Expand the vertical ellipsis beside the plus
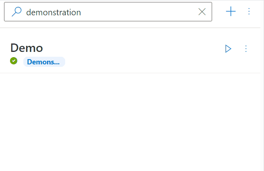Viewport: 264px width, 171px height. [x=249, y=12]
